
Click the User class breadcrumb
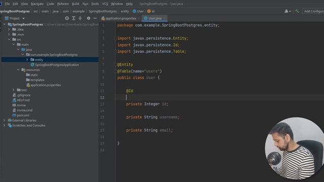coord(138,11)
